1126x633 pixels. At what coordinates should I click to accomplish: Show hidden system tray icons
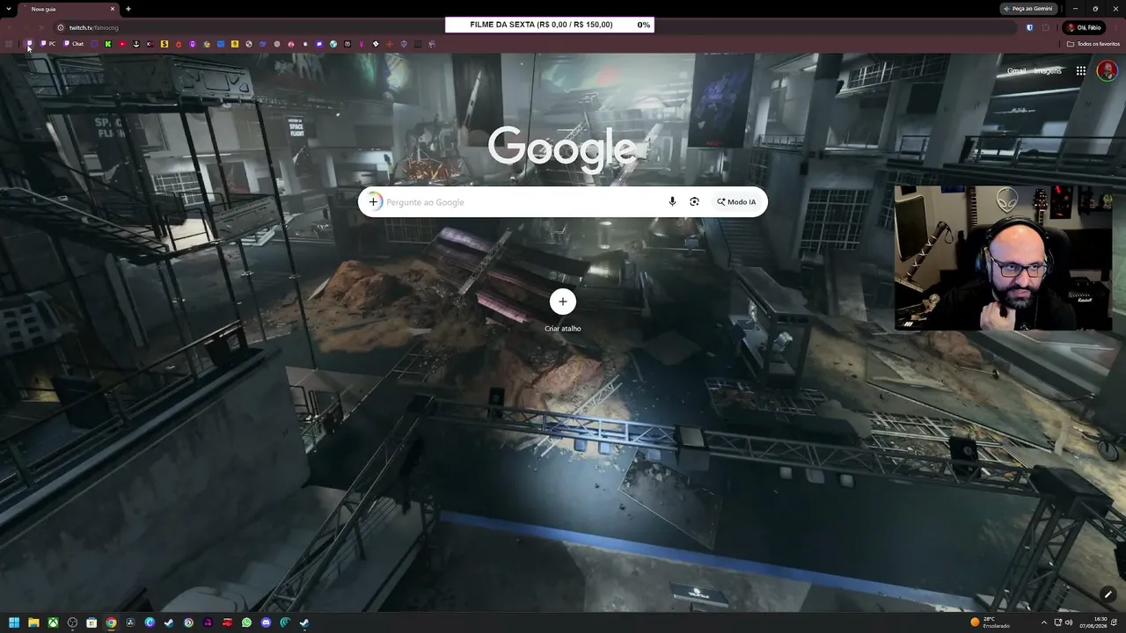coord(1044,622)
